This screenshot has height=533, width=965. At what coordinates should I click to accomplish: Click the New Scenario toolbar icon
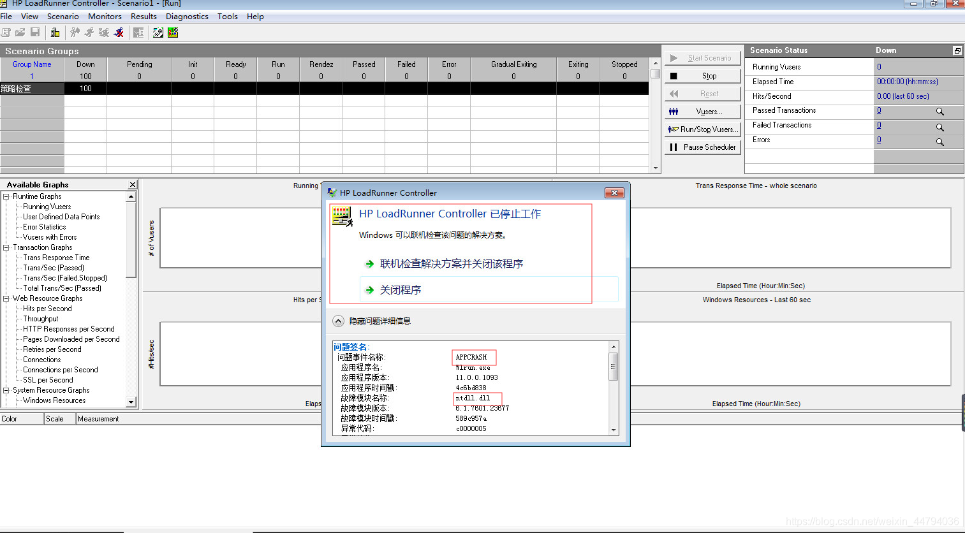coord(6,33)
